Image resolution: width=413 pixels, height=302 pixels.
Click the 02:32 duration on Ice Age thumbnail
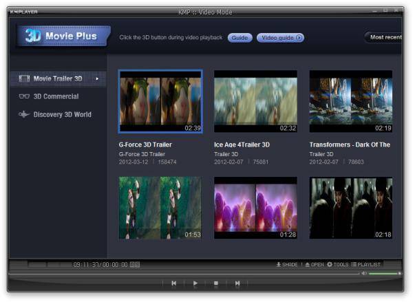[x=288, y=128]
